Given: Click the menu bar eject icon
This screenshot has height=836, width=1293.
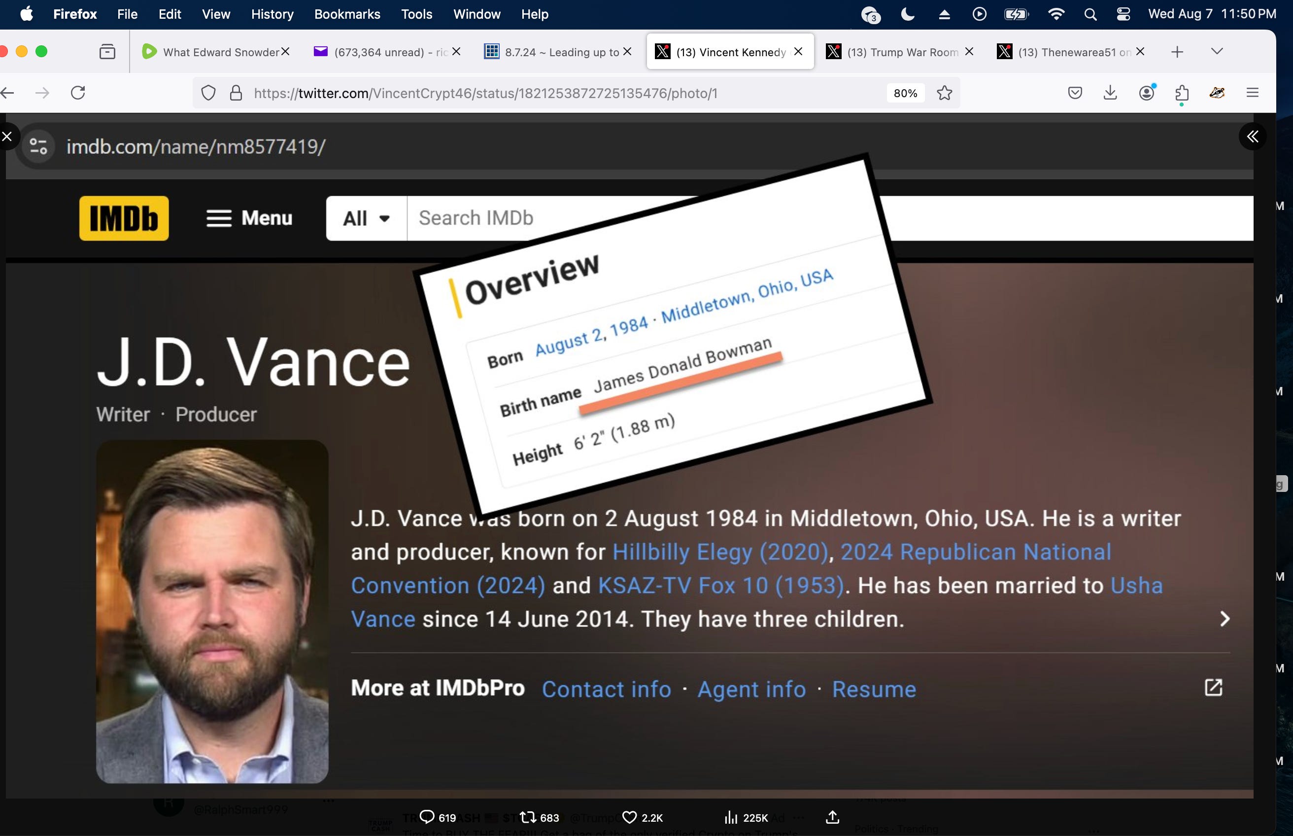Looking at the screenshot, I should [x=944, y=15].
